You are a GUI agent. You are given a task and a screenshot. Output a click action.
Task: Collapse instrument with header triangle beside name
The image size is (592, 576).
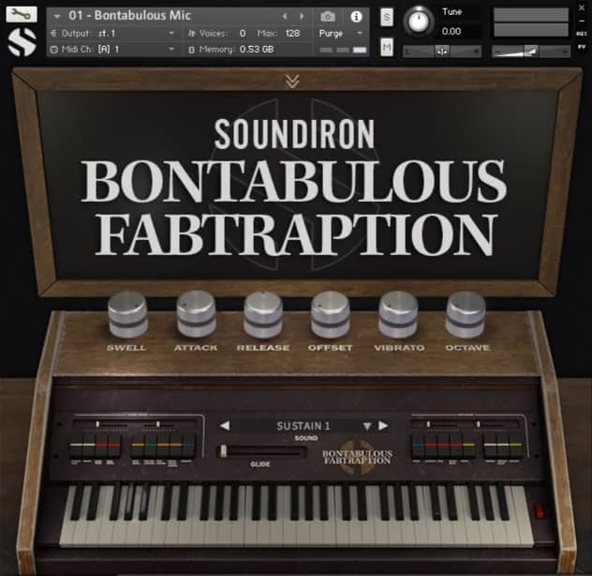pos(57,16)
